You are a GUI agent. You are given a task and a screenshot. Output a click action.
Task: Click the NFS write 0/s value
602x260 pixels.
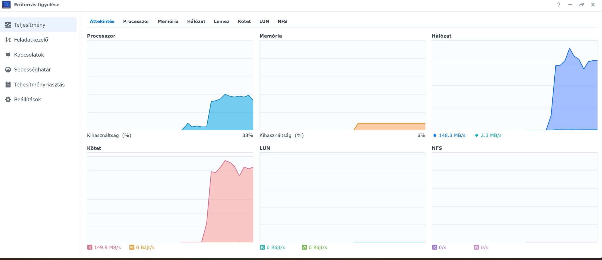[x=485, y=247]
